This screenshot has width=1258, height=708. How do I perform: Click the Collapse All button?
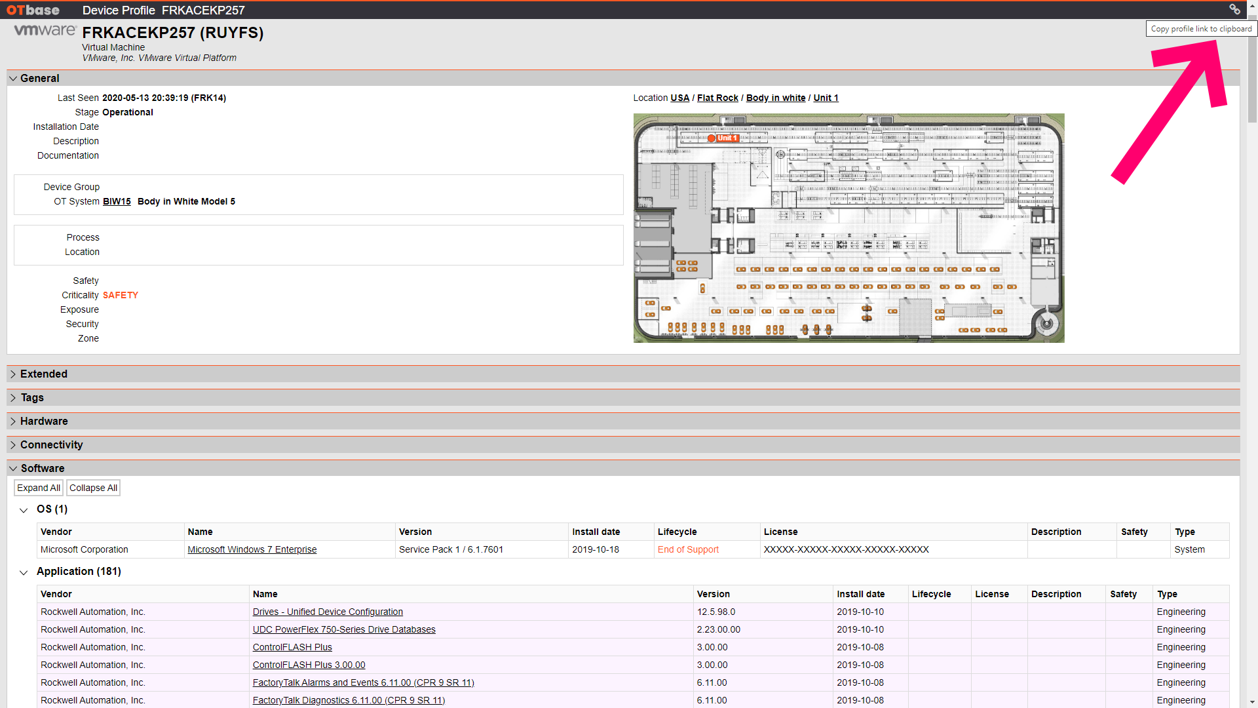point(93,488)
